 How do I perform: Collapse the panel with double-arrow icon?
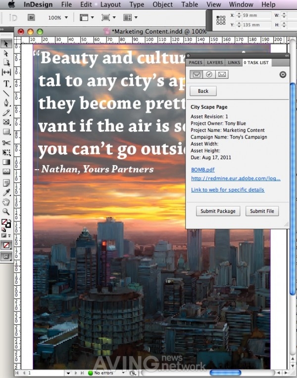point(287,56)
